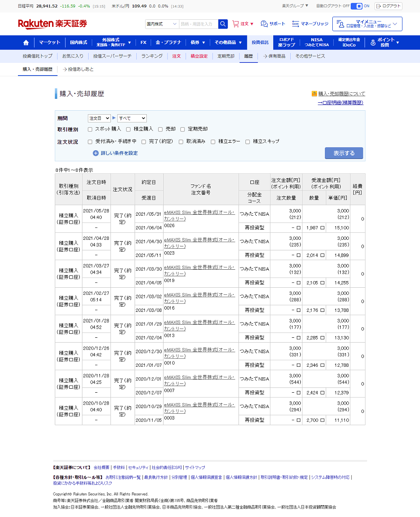The image size is (420, 517).
Task: Check 売却 checkbox
Action: [x=160, y=129]
